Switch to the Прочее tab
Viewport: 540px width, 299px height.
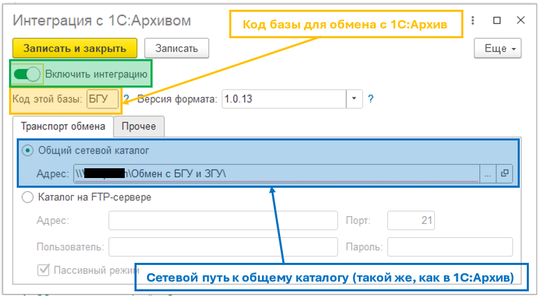139,127
